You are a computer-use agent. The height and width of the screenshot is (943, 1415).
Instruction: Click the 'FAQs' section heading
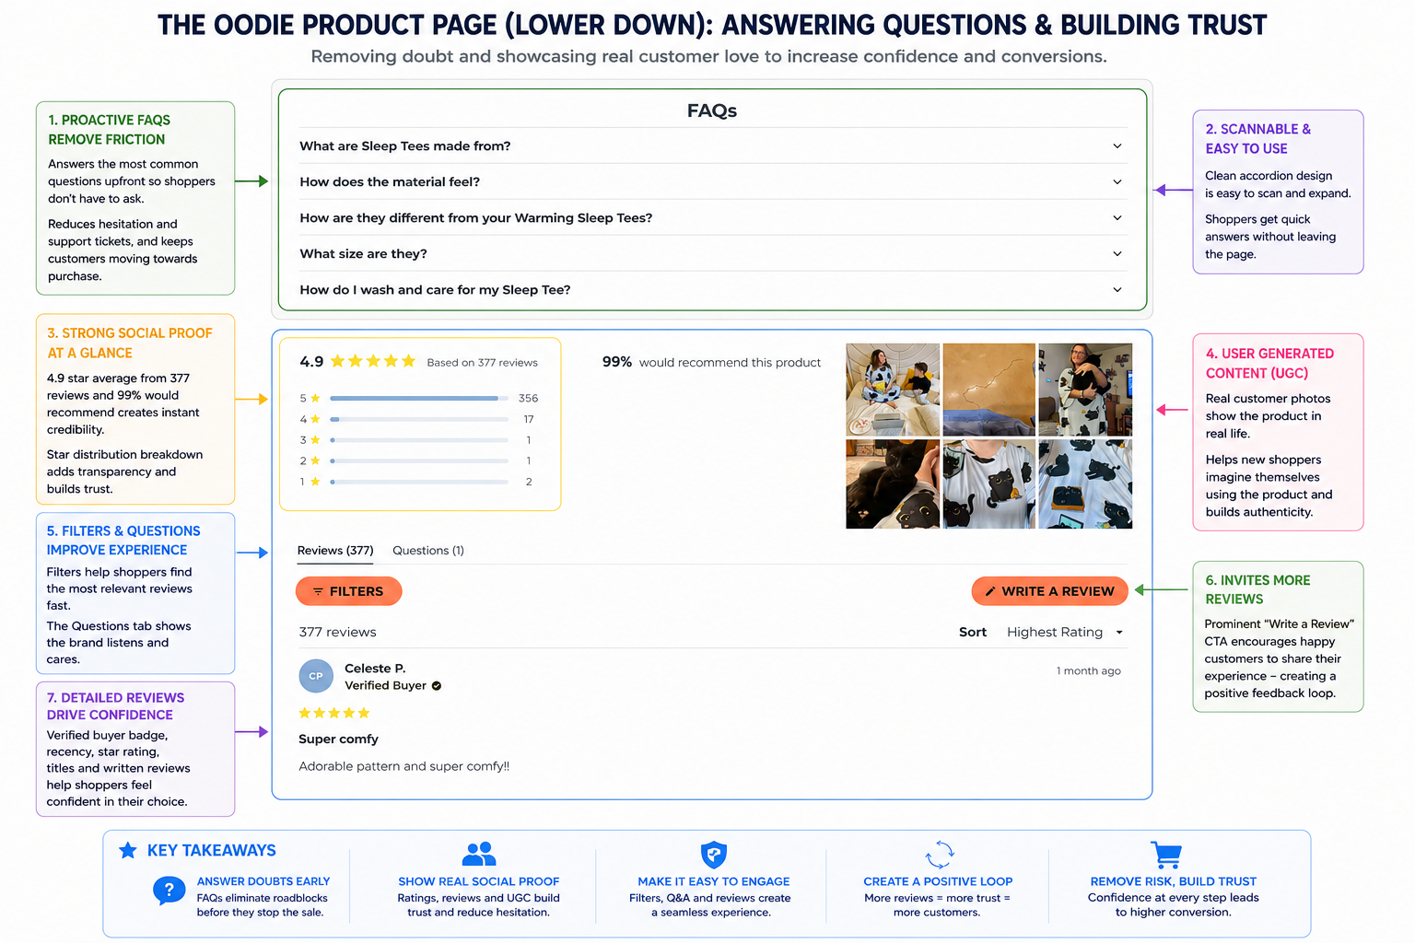coord(712,111)
